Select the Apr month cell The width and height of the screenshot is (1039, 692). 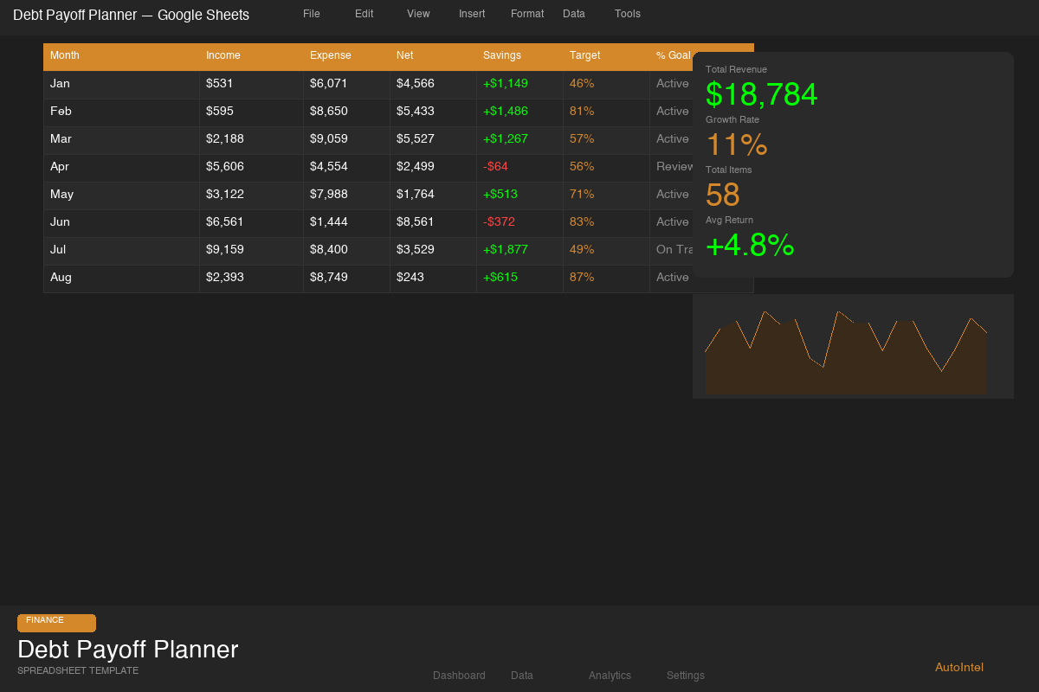pos(121,168)
